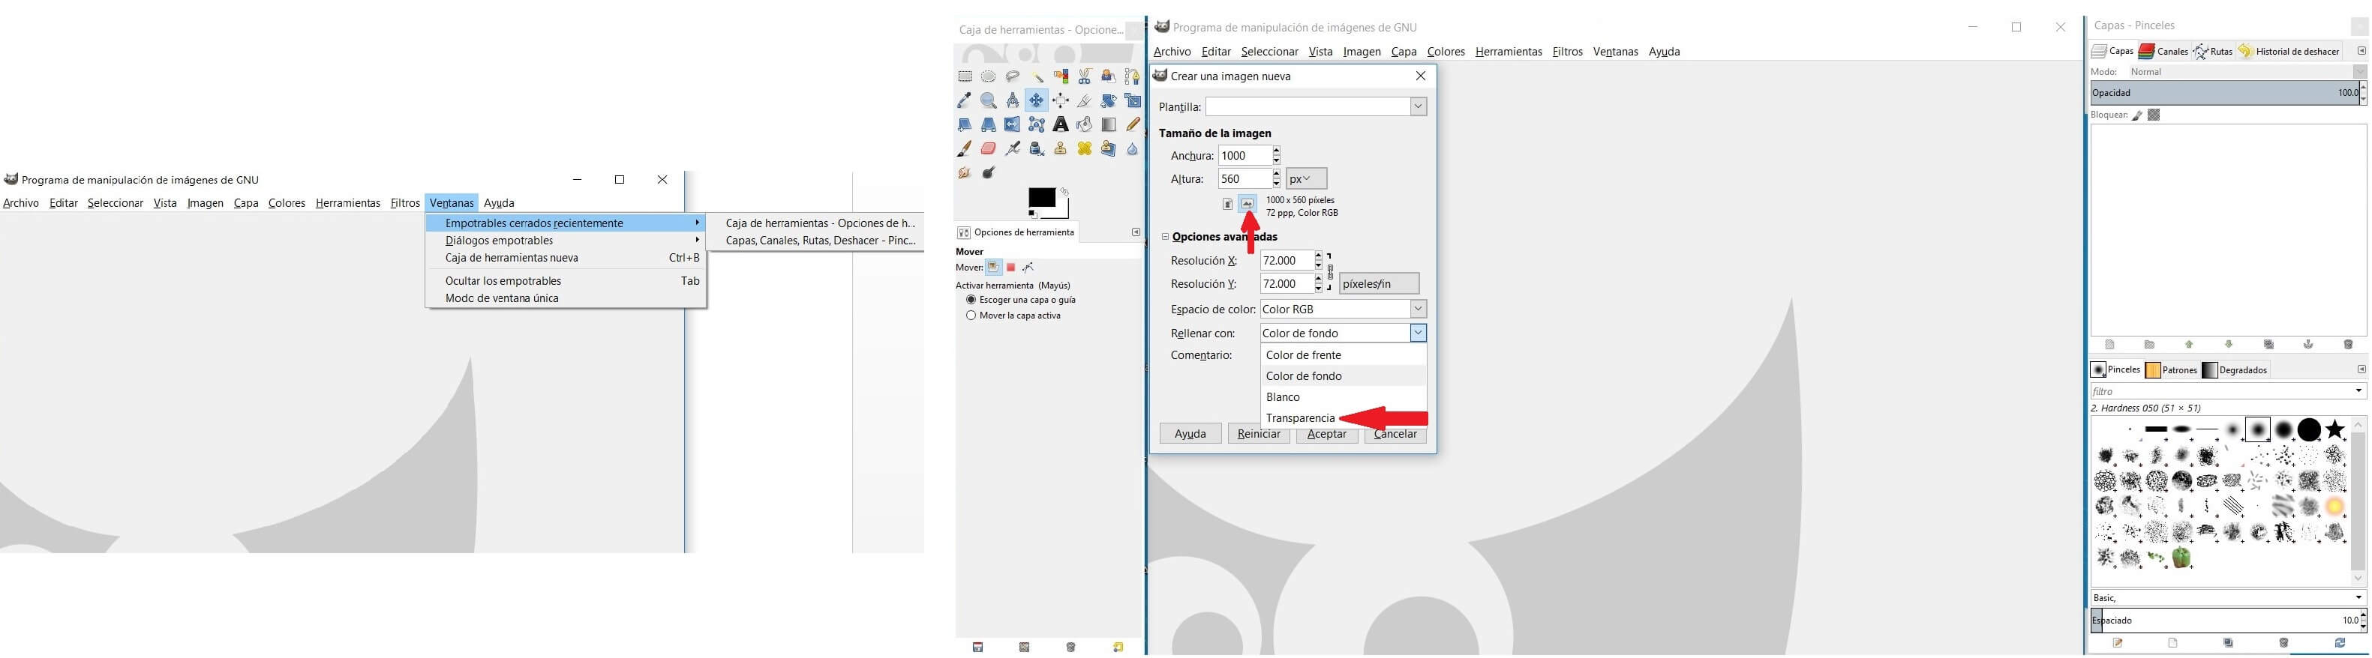Toggle lock alpha channel checkerboard icon
The height and width of the screenshot is (658, 2372).
[x=2154, y=115]
